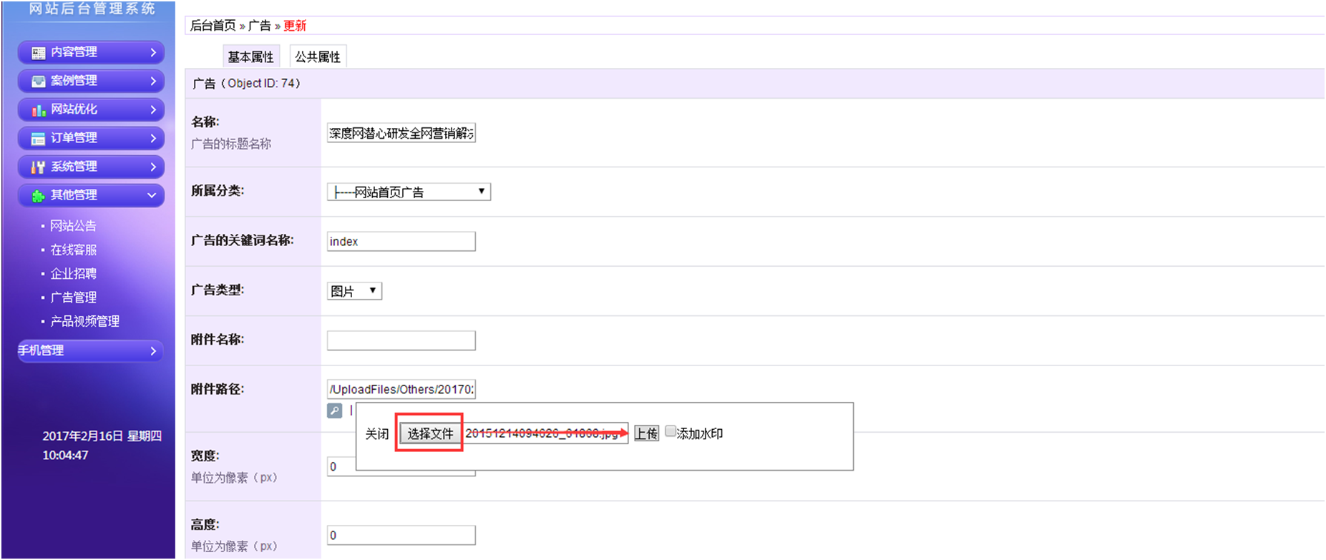Click the 选择文件 choose file button
This screenshot has width=1326, height=560.
pyautogui.click(x=430, y=433)
